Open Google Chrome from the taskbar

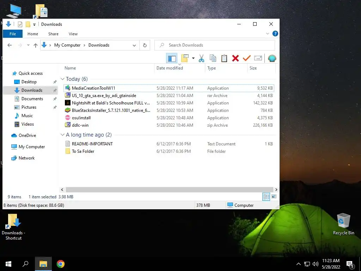(x=61, y=264)
